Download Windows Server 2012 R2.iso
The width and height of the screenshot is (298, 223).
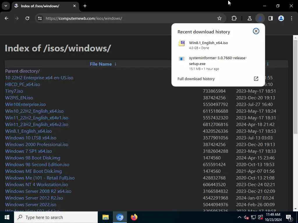point(34,198)
